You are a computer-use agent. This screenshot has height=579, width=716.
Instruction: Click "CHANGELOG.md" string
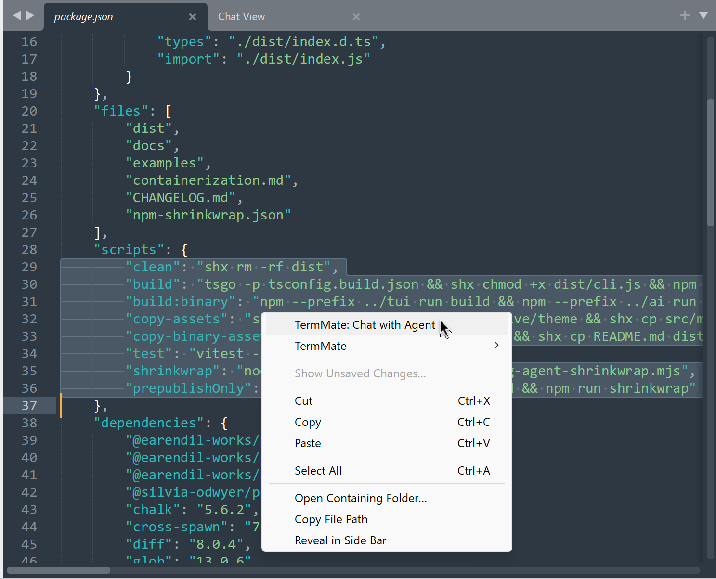pos(181,198)
